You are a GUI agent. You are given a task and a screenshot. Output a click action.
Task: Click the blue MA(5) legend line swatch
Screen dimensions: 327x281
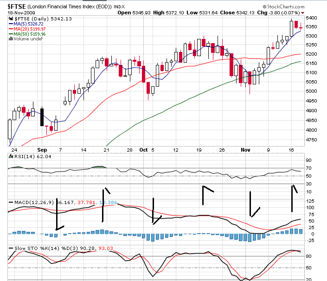pos(11,24)
